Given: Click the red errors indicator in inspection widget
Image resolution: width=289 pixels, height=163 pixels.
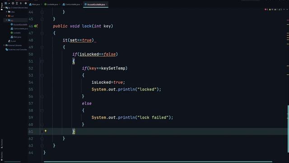Looking at the screenshot, I should click(266, 9).
